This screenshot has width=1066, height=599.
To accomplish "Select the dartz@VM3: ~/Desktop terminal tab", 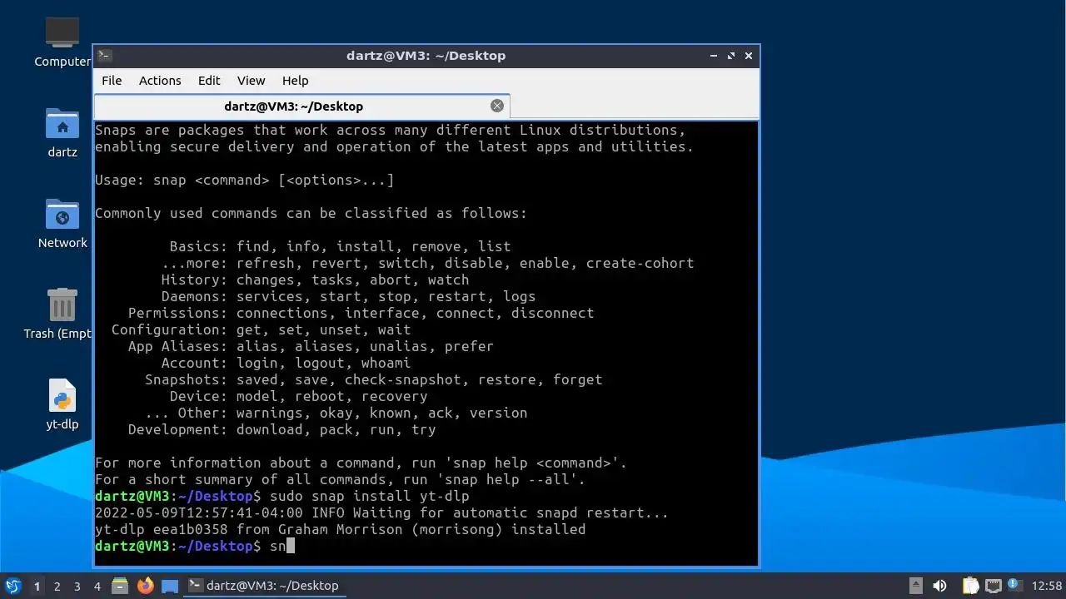I will 301,106.
